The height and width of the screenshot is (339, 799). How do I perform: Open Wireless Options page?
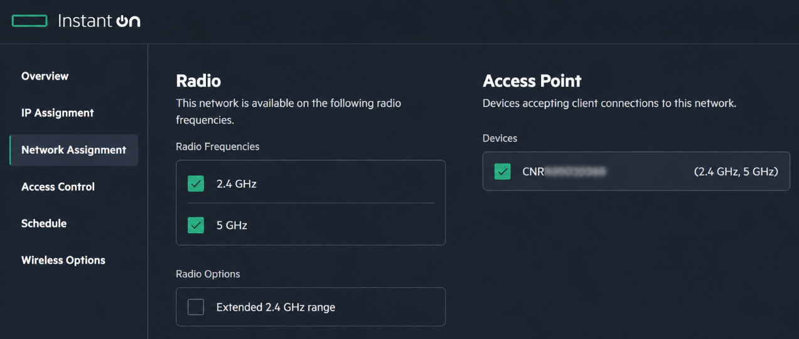(x=63, y=260)
